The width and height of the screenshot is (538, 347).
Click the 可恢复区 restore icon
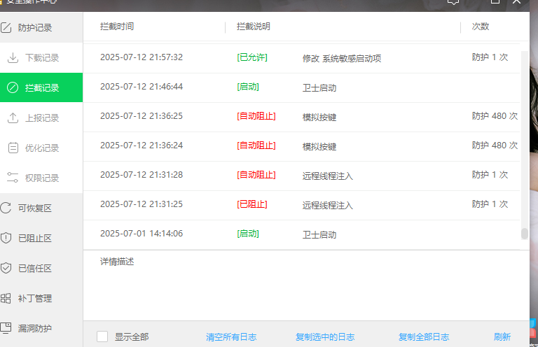(6, 208)
